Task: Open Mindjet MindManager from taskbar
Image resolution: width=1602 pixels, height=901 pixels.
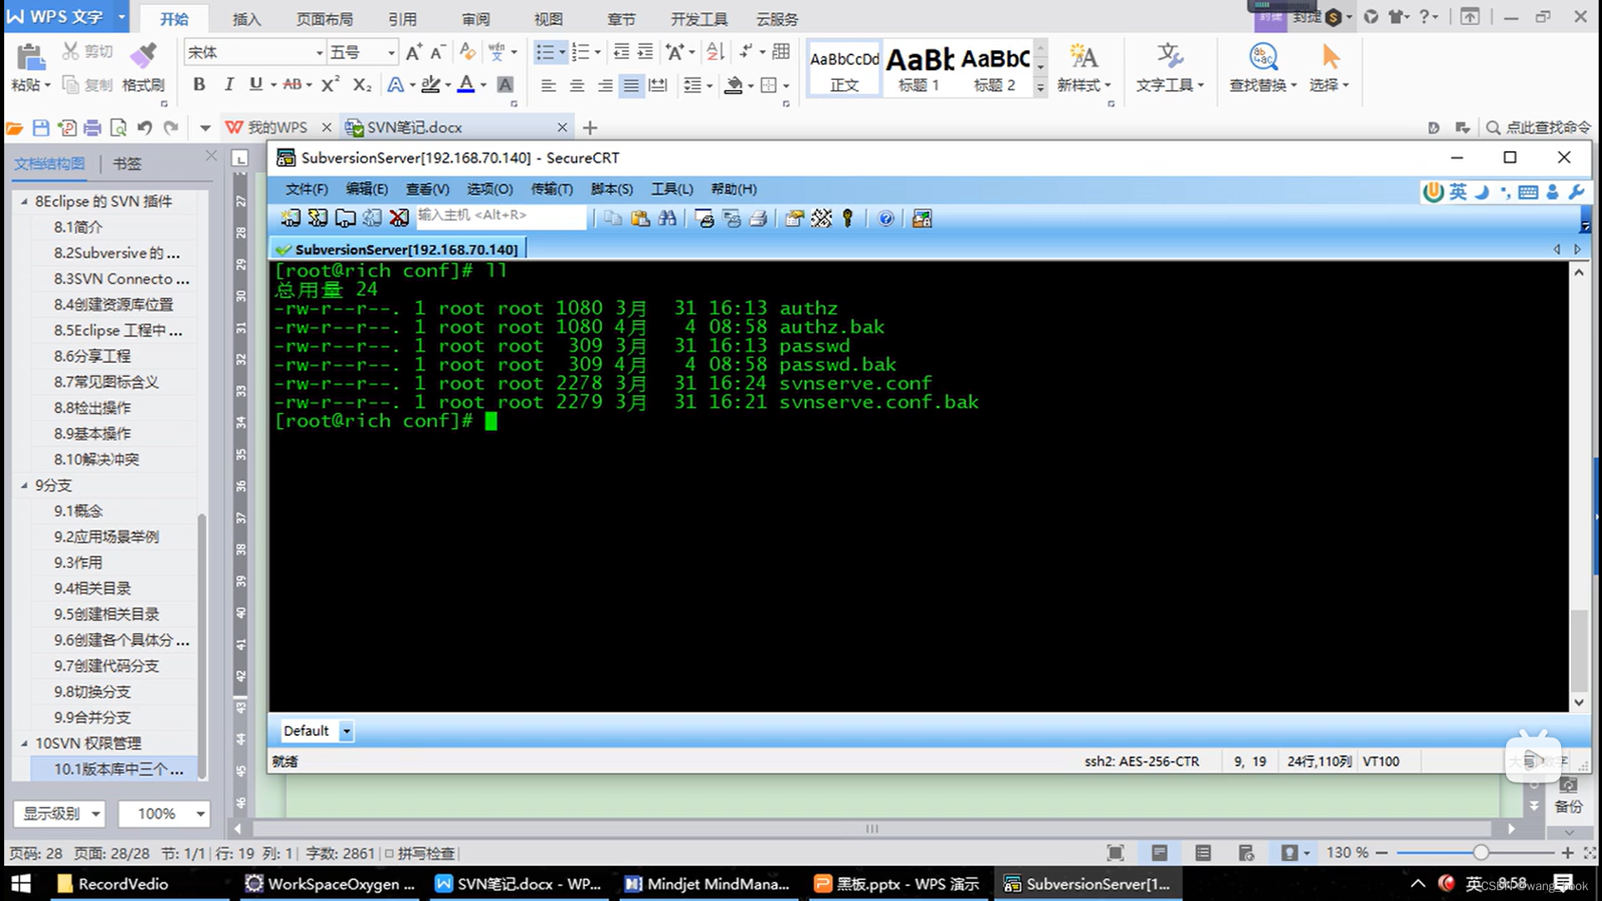Action: [708, 883]
